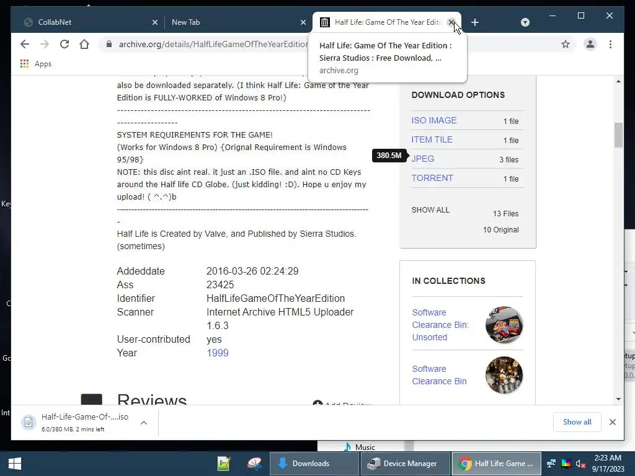Click the identifier value HalfLifeGameOfTheYearEdition
Viewport: 635px width, 476px height.
tap(276, 298)
